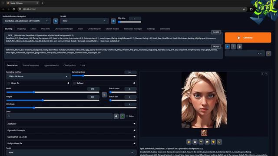The width and height of the screenshot is (278, 156).
Task: Swap width and height values
Action: 104,94
